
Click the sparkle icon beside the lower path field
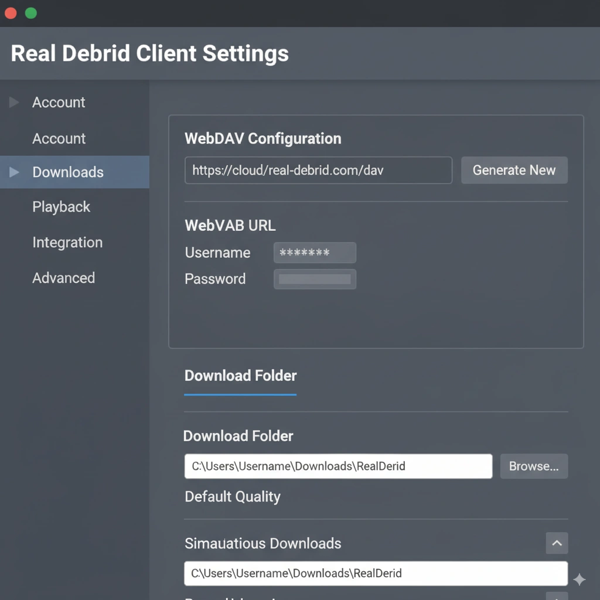point(579,579)
